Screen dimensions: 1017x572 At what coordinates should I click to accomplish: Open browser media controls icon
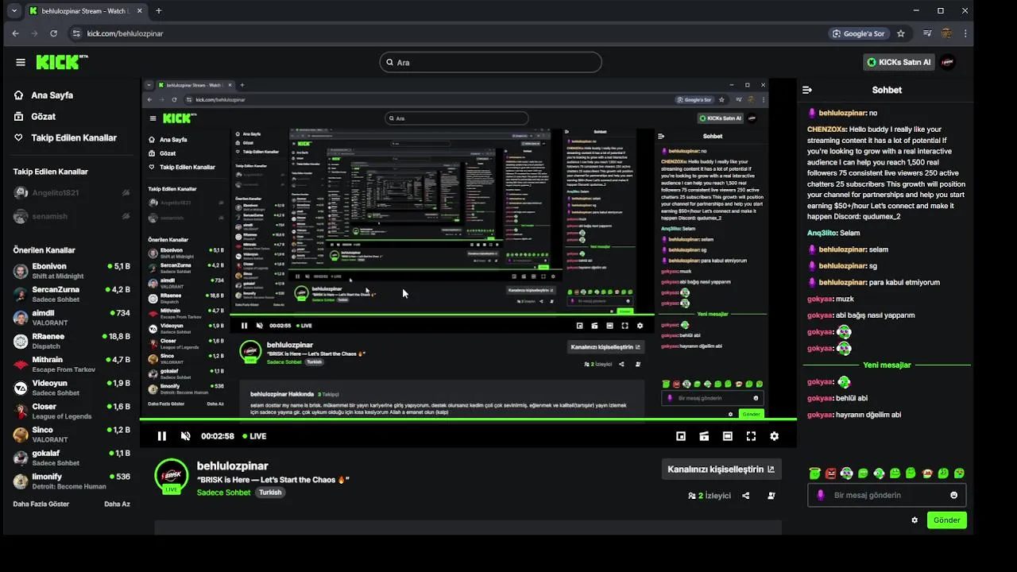(927, 33)
